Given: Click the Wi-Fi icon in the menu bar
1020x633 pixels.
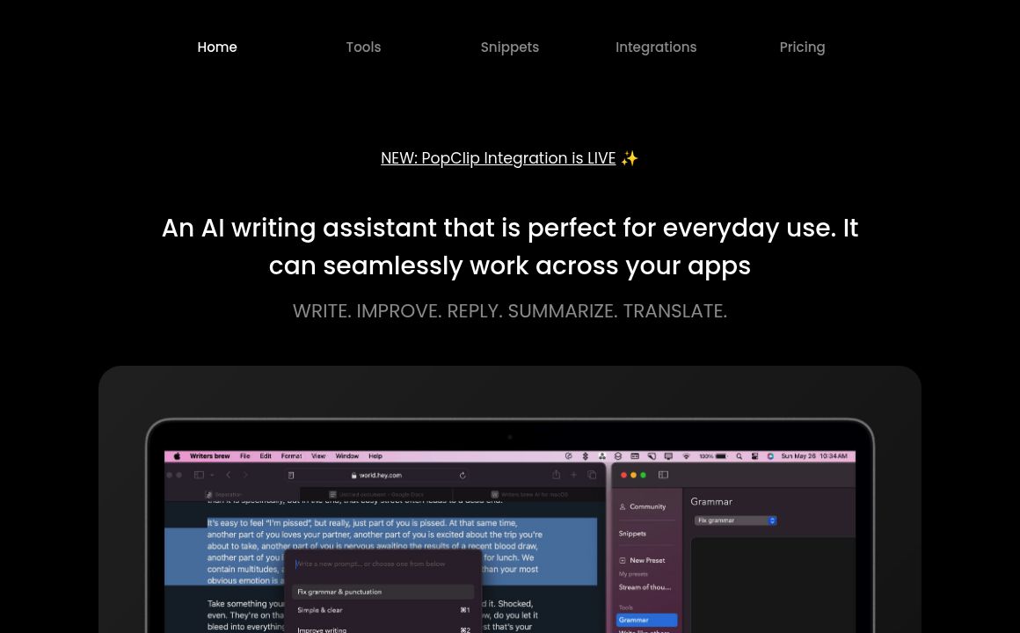Looking at the screenshot, I should point(686,456).
